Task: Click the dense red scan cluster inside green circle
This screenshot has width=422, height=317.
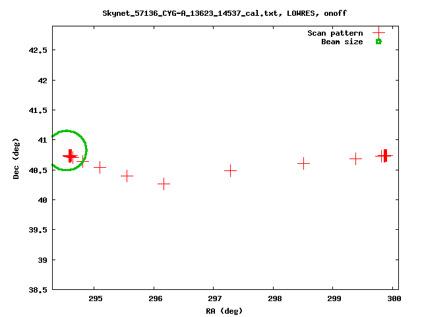Action: click(71, 156)
